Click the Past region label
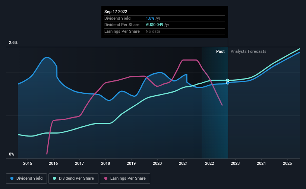 coord(220,51)
